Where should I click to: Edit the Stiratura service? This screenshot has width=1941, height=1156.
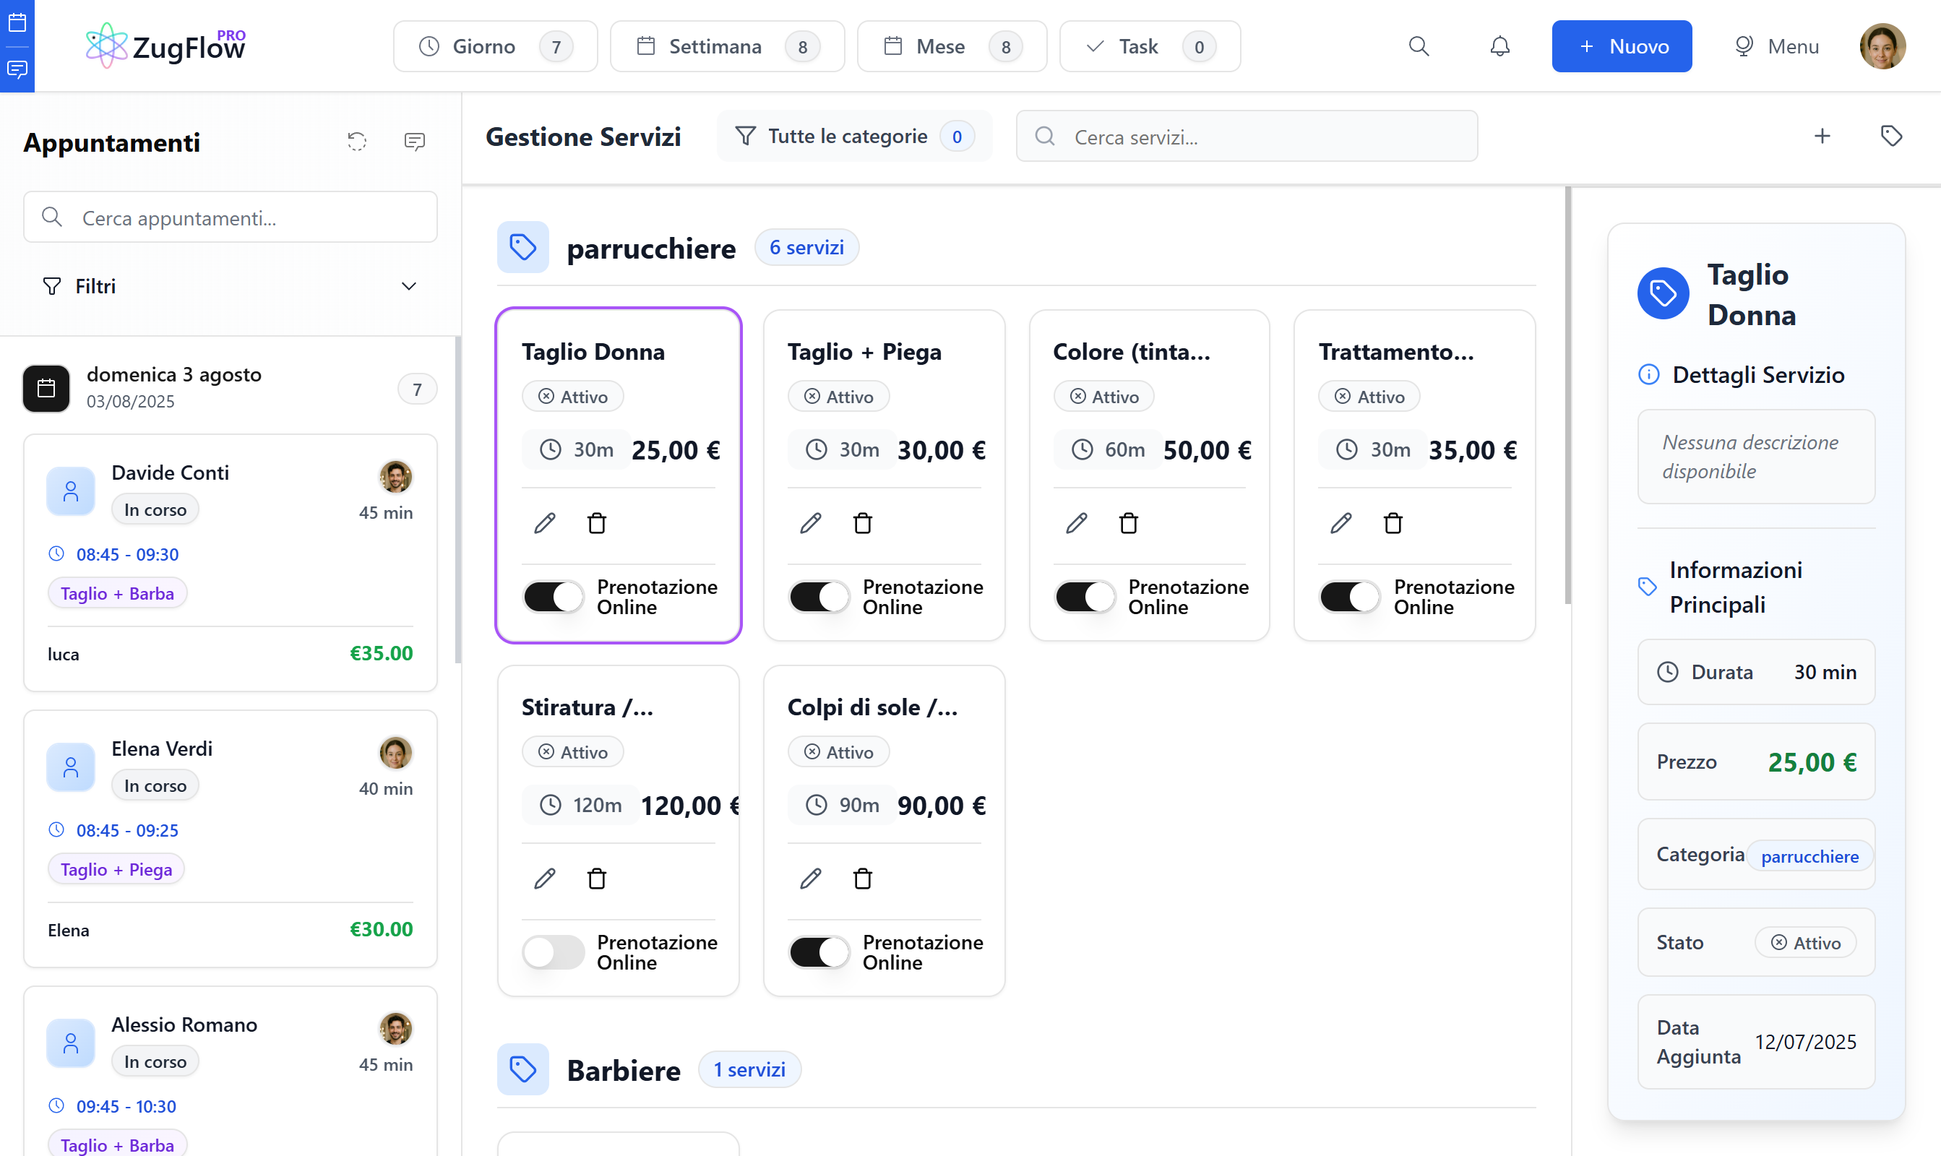[x=544, y=879]
